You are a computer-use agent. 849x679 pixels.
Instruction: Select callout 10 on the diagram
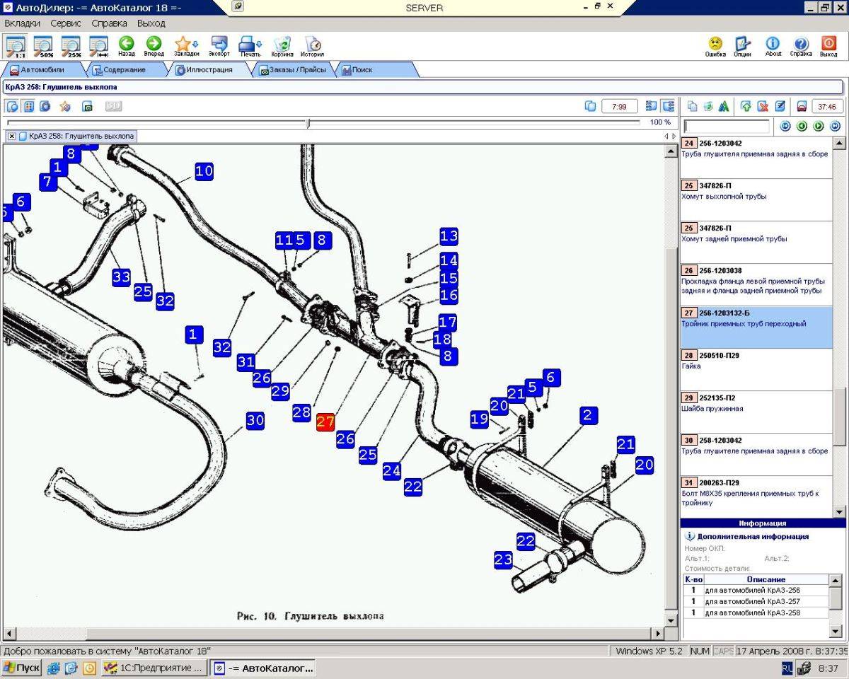pos(204,170)
